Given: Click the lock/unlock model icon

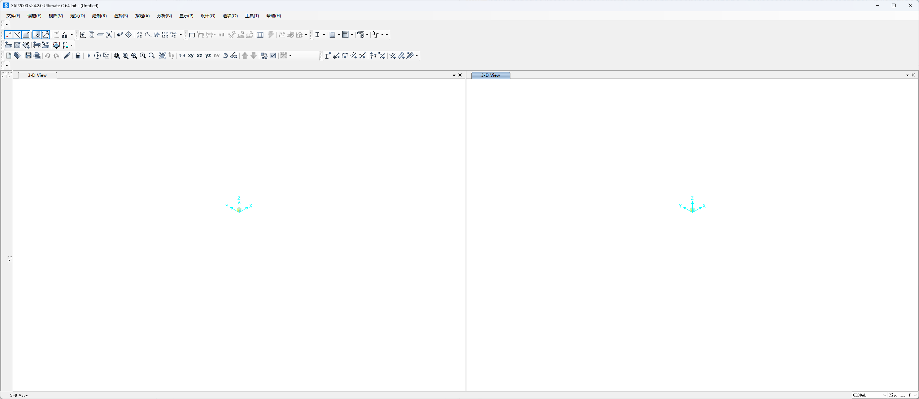Looking at the screenshot, I should 78,56.
